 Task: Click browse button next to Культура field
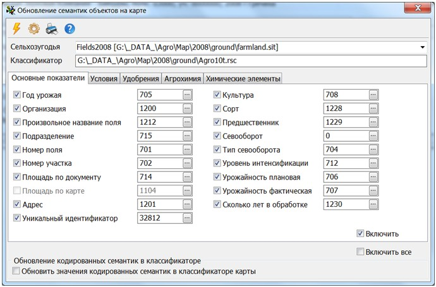(373, 95)
